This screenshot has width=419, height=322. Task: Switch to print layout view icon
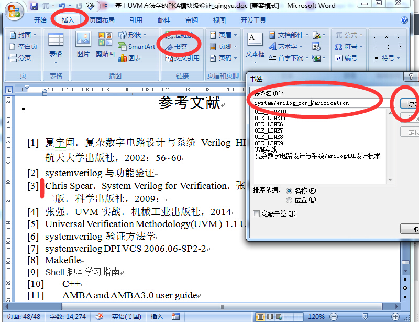pos(260,317)
